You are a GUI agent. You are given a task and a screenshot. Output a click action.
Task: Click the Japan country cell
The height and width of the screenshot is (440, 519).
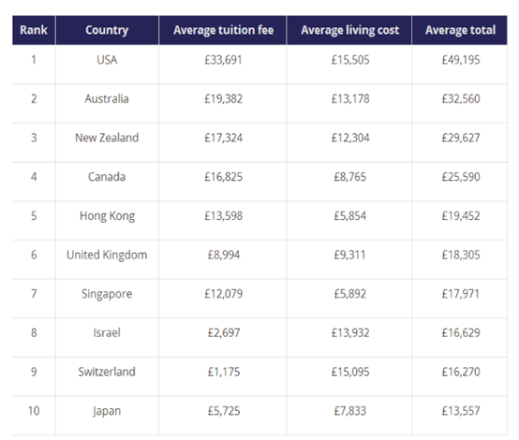pyautogui.click(x=107, y=411)
